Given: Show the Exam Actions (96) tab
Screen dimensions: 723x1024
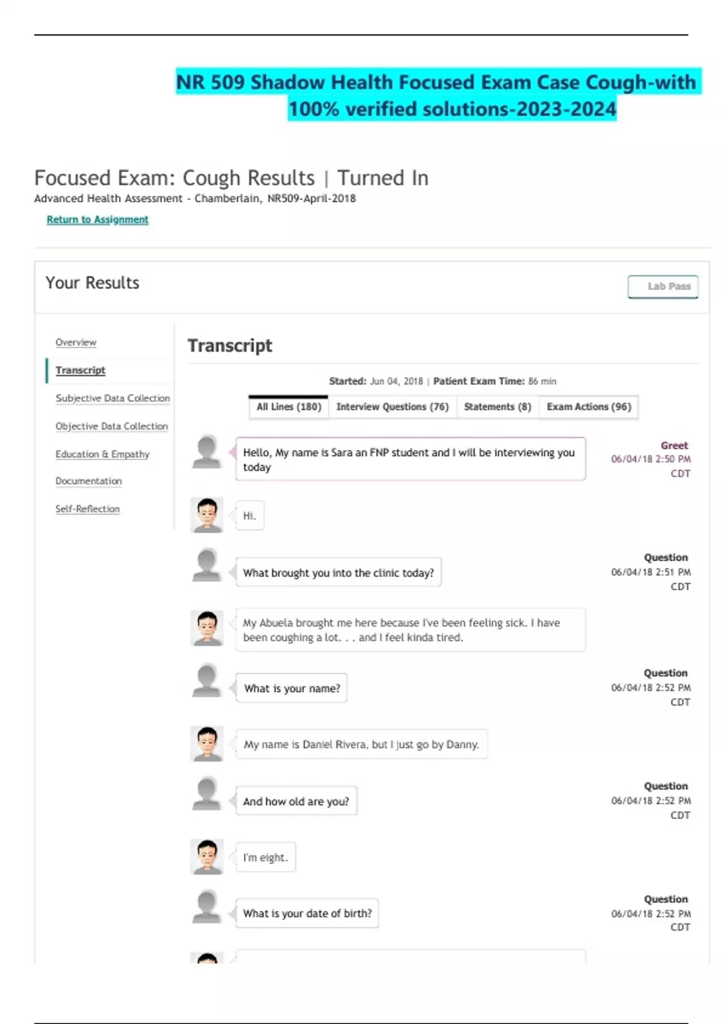Looking at the screenshot, I should [589, 407].
